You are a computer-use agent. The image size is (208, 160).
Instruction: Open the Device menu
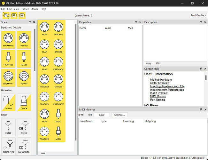35,9
